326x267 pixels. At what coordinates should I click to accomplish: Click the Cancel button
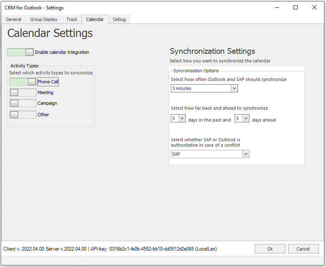pos(303,249)
